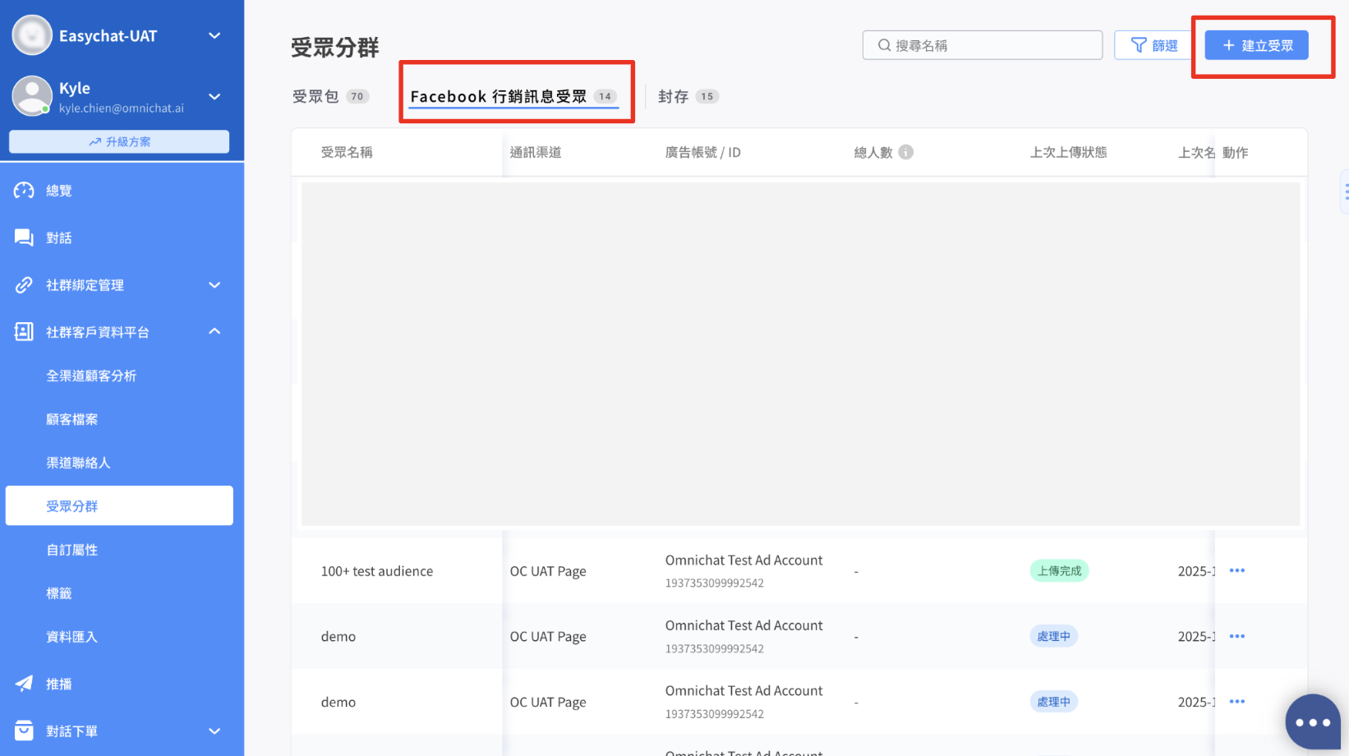Collapse 社群客戶資料平台 sidebar section
Screen dimensions: 1349x756
click(214, 332)
